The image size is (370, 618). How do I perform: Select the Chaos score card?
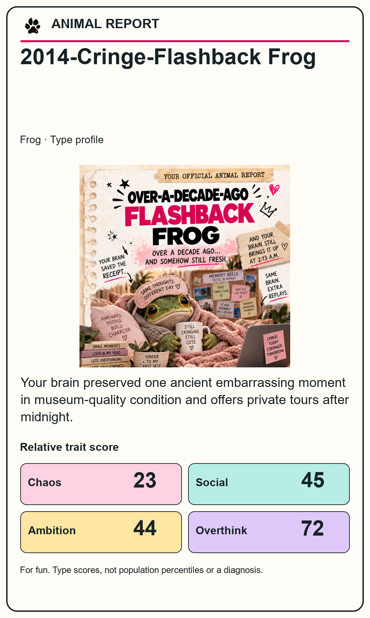pos(101,484)
